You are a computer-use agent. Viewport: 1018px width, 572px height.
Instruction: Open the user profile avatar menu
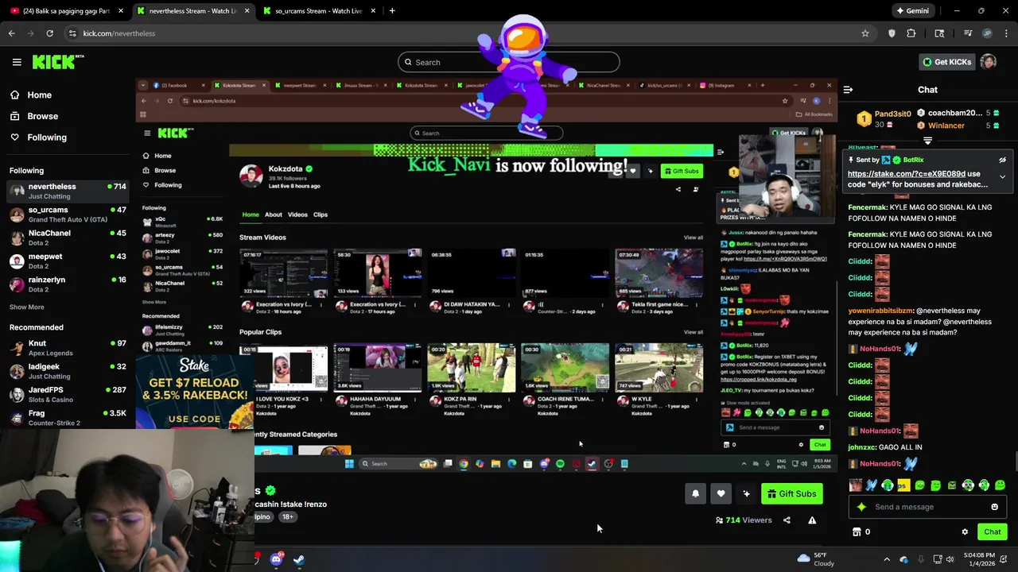click(989, 62)
